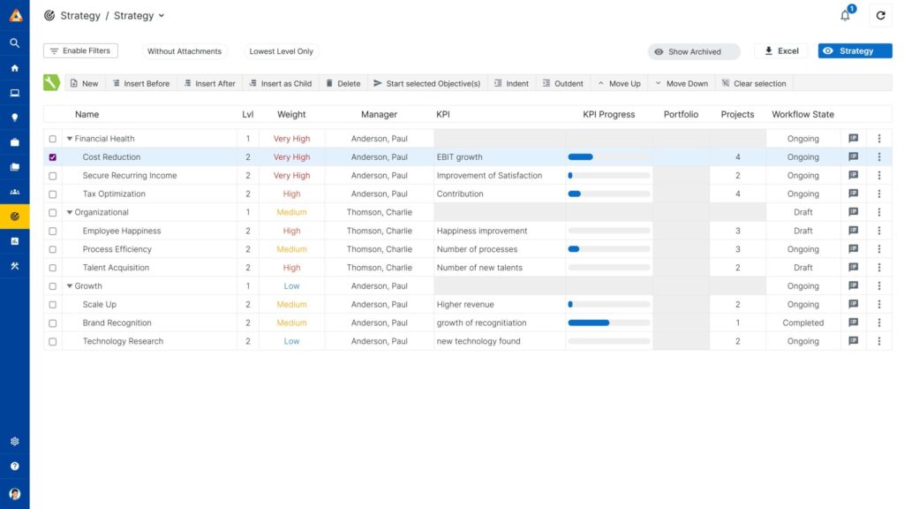
Task: Click Clear selection
Action: 754,83
